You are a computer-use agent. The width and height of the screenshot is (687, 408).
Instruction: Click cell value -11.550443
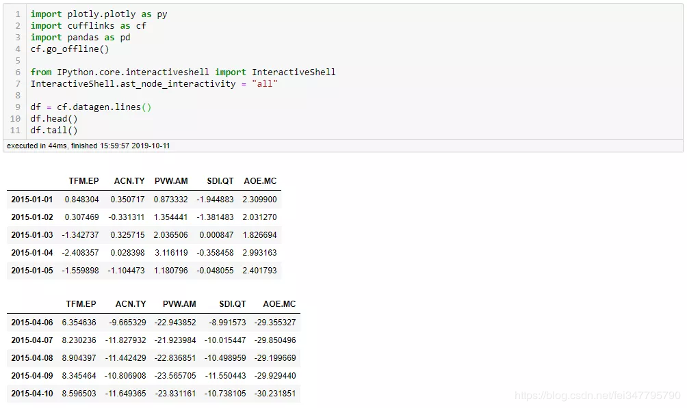click(225, 376)
